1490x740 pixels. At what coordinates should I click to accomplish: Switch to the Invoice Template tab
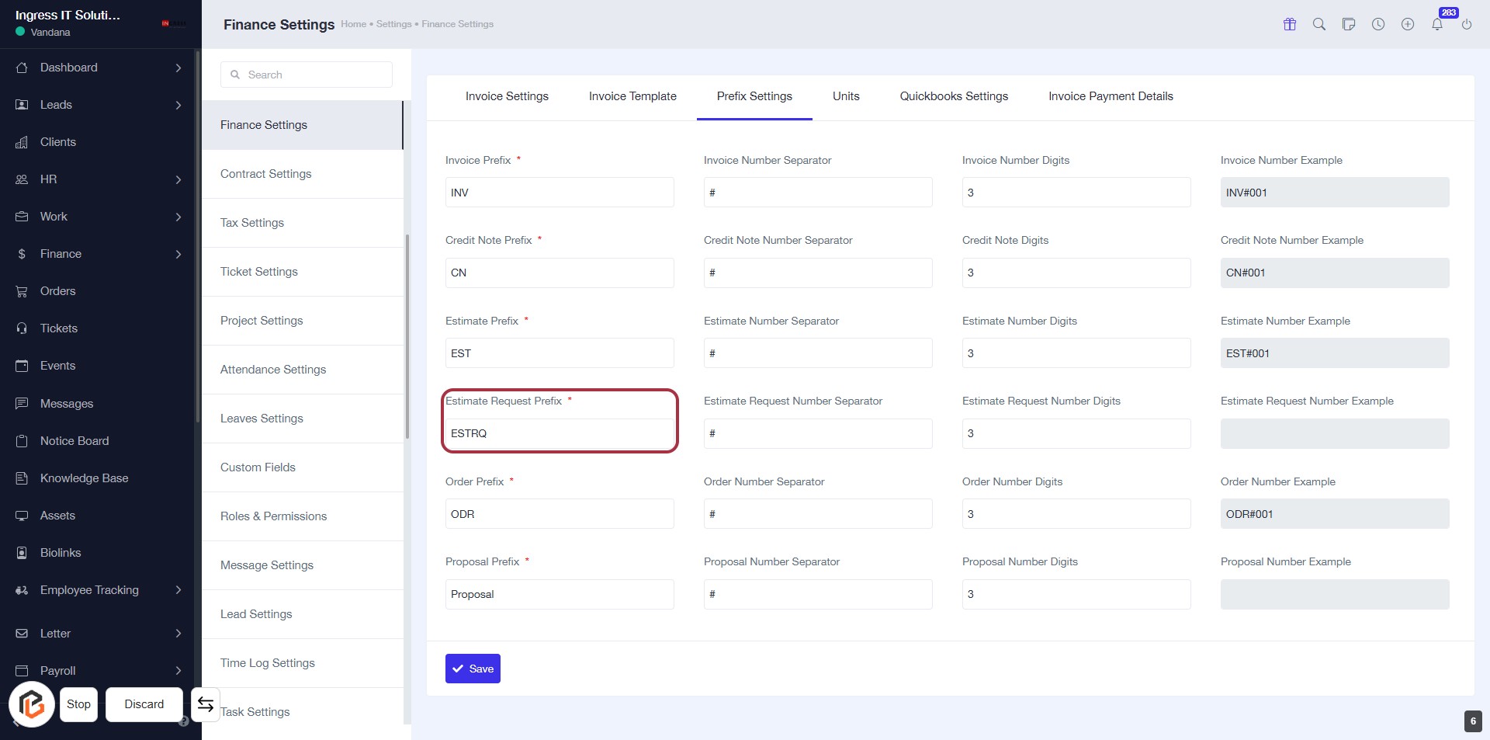click(x=632, y=96)
